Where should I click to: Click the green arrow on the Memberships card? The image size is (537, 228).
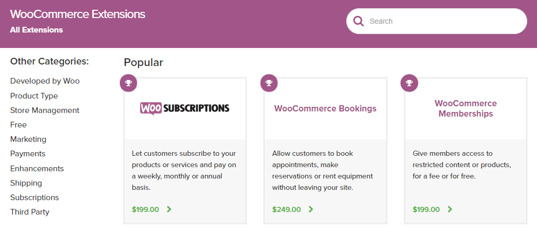click(450, 209)
